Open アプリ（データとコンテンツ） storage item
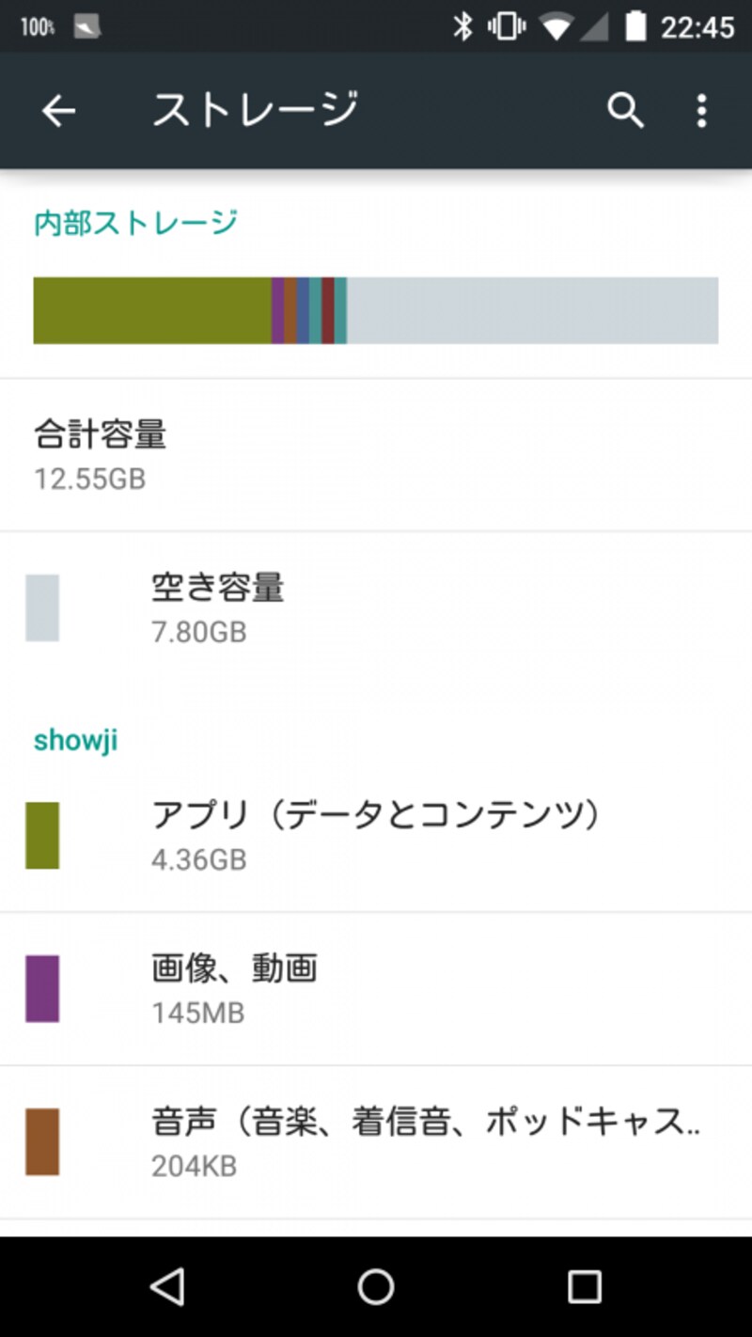The image size is (752, 1337). 376,835
